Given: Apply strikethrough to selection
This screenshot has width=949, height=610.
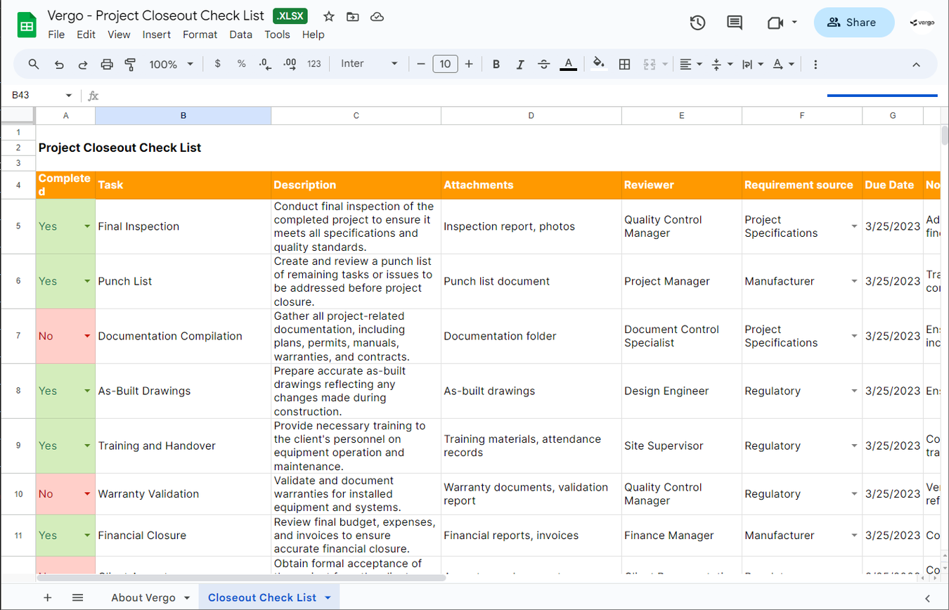Looking at the screenshot, I should [543, 64].
